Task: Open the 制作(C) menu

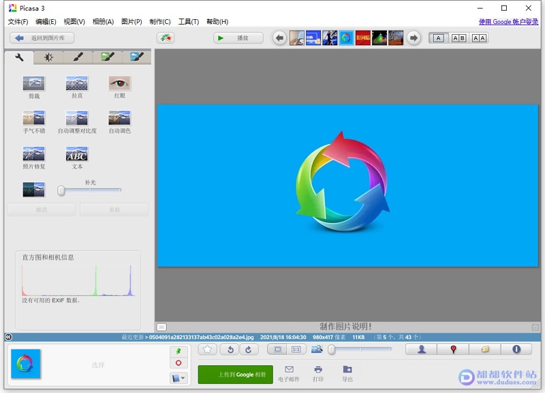Action: tap(160, 22)
